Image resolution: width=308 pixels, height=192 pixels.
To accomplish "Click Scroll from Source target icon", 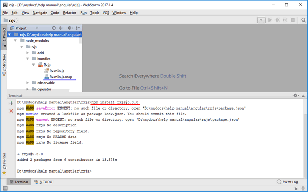I will pyautogui.click(x=54, y=28).
